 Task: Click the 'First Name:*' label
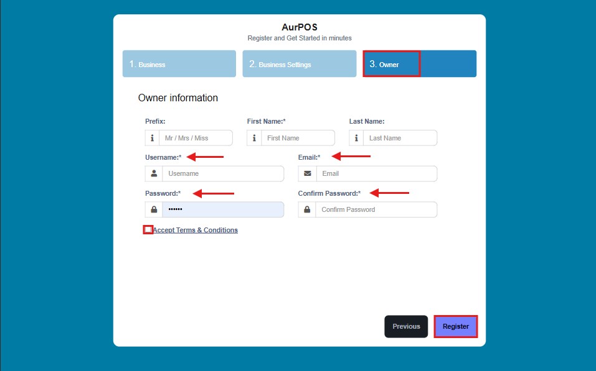pyautogui.click(x=266, y=121)
